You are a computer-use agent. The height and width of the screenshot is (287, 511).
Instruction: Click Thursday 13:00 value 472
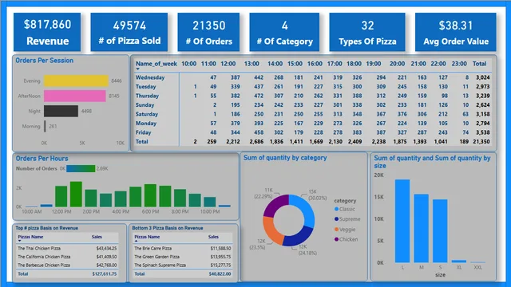(259, 96)
